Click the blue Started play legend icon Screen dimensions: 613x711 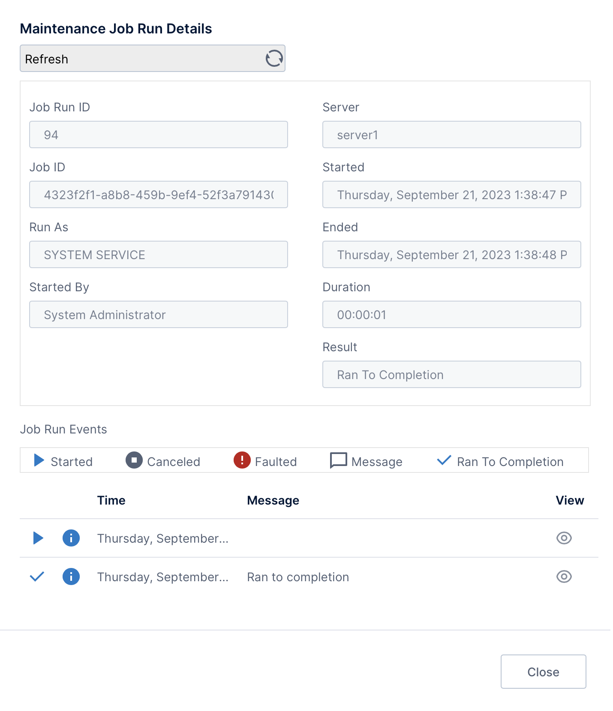39,460
